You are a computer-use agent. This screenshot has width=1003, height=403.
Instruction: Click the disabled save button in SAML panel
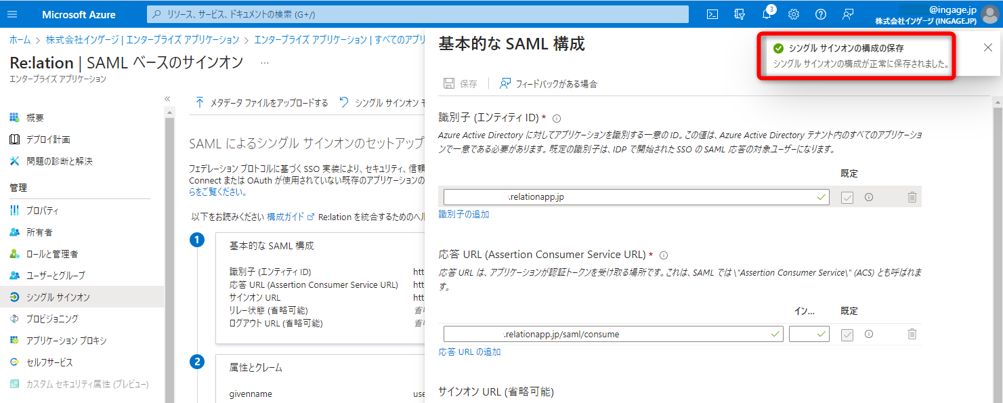point(461,84)
